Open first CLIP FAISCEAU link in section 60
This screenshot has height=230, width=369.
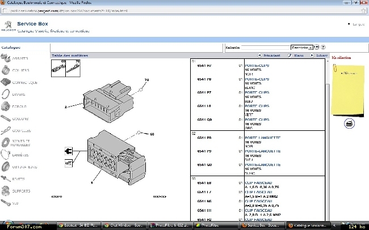(258, 183)
